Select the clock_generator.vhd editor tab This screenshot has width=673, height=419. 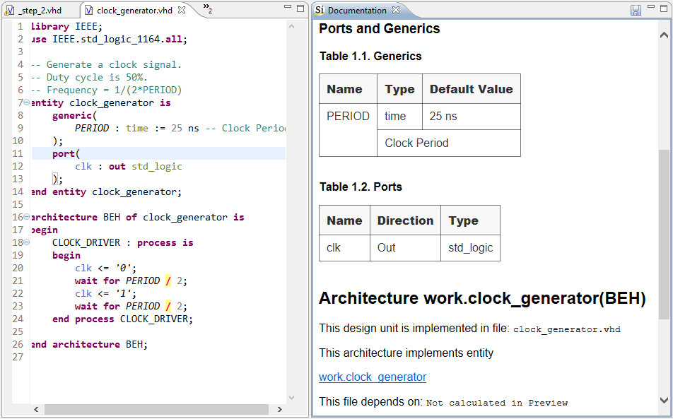coord(134,11)
